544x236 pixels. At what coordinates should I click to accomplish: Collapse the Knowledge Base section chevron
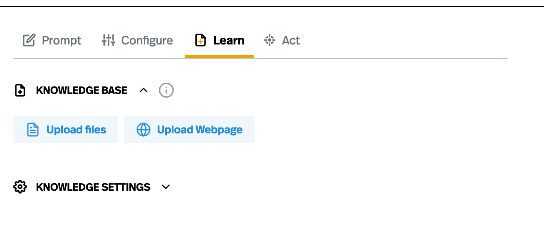[x=143, y=90]
